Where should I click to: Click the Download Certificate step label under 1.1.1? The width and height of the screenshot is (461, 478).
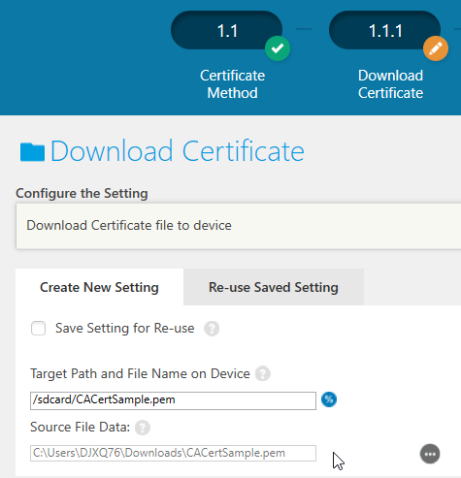390,84
